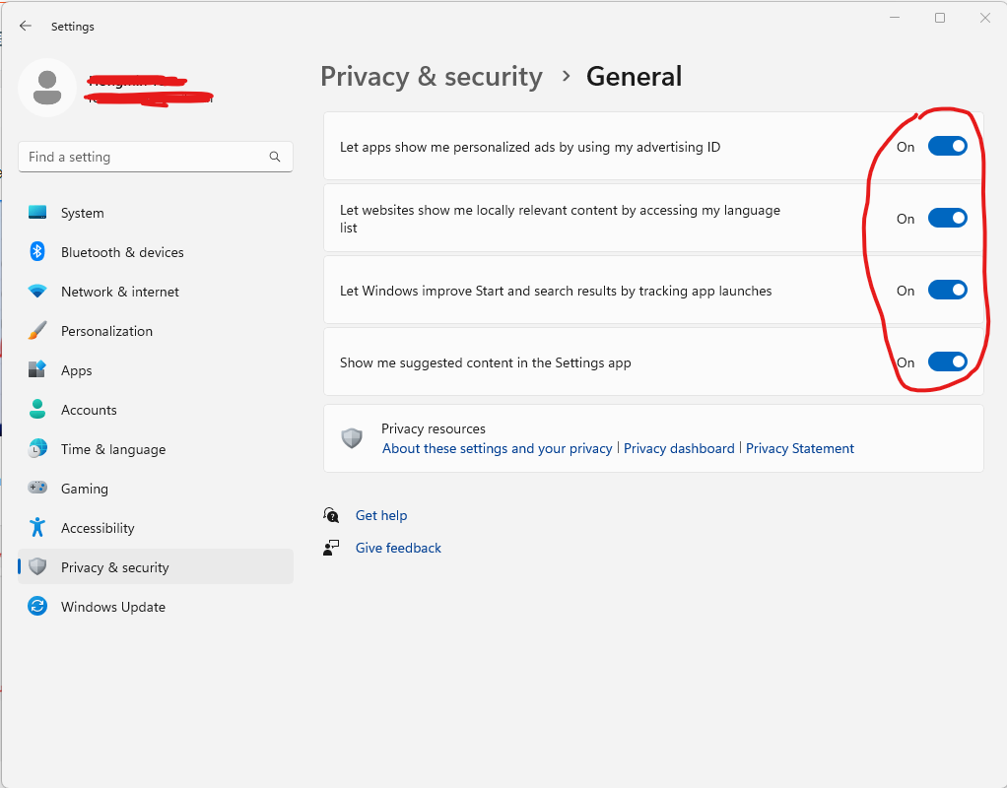Disable locally relevant content language list toggle
1007x788 pixels.
coord(947,219)
